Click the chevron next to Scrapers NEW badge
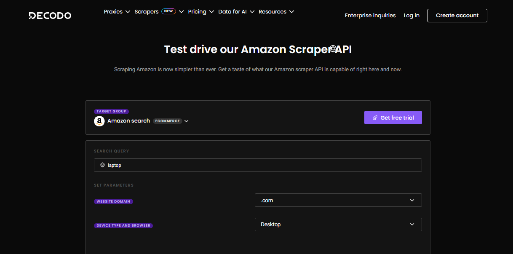The width and height of the screenshot is (513, 254). point(181,12)
